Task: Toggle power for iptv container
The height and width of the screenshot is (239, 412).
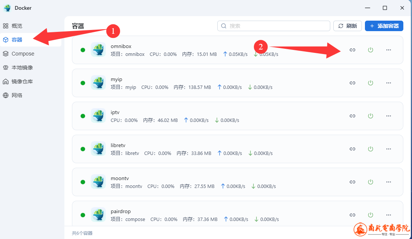Action: coord(371,116)
